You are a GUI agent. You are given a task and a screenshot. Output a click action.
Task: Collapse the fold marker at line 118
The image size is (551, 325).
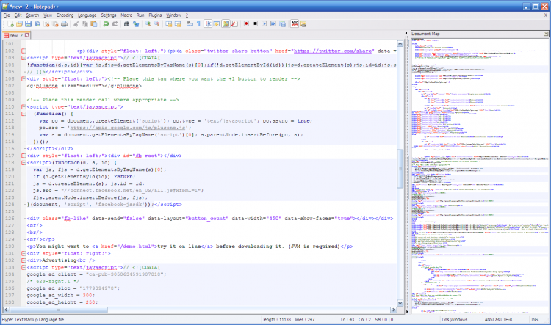click(24, 161)
